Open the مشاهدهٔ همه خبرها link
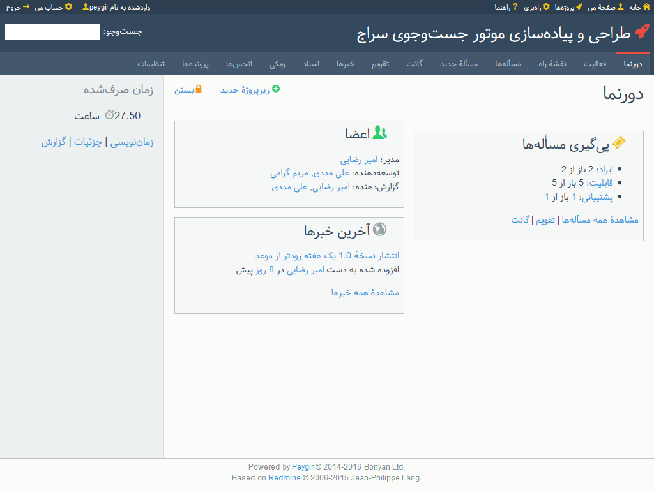 point(365,292)
